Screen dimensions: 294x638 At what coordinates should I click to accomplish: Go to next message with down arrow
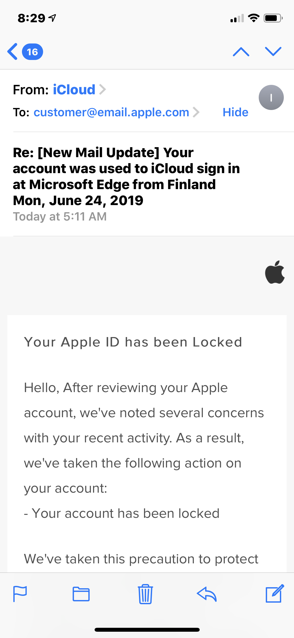273,52
